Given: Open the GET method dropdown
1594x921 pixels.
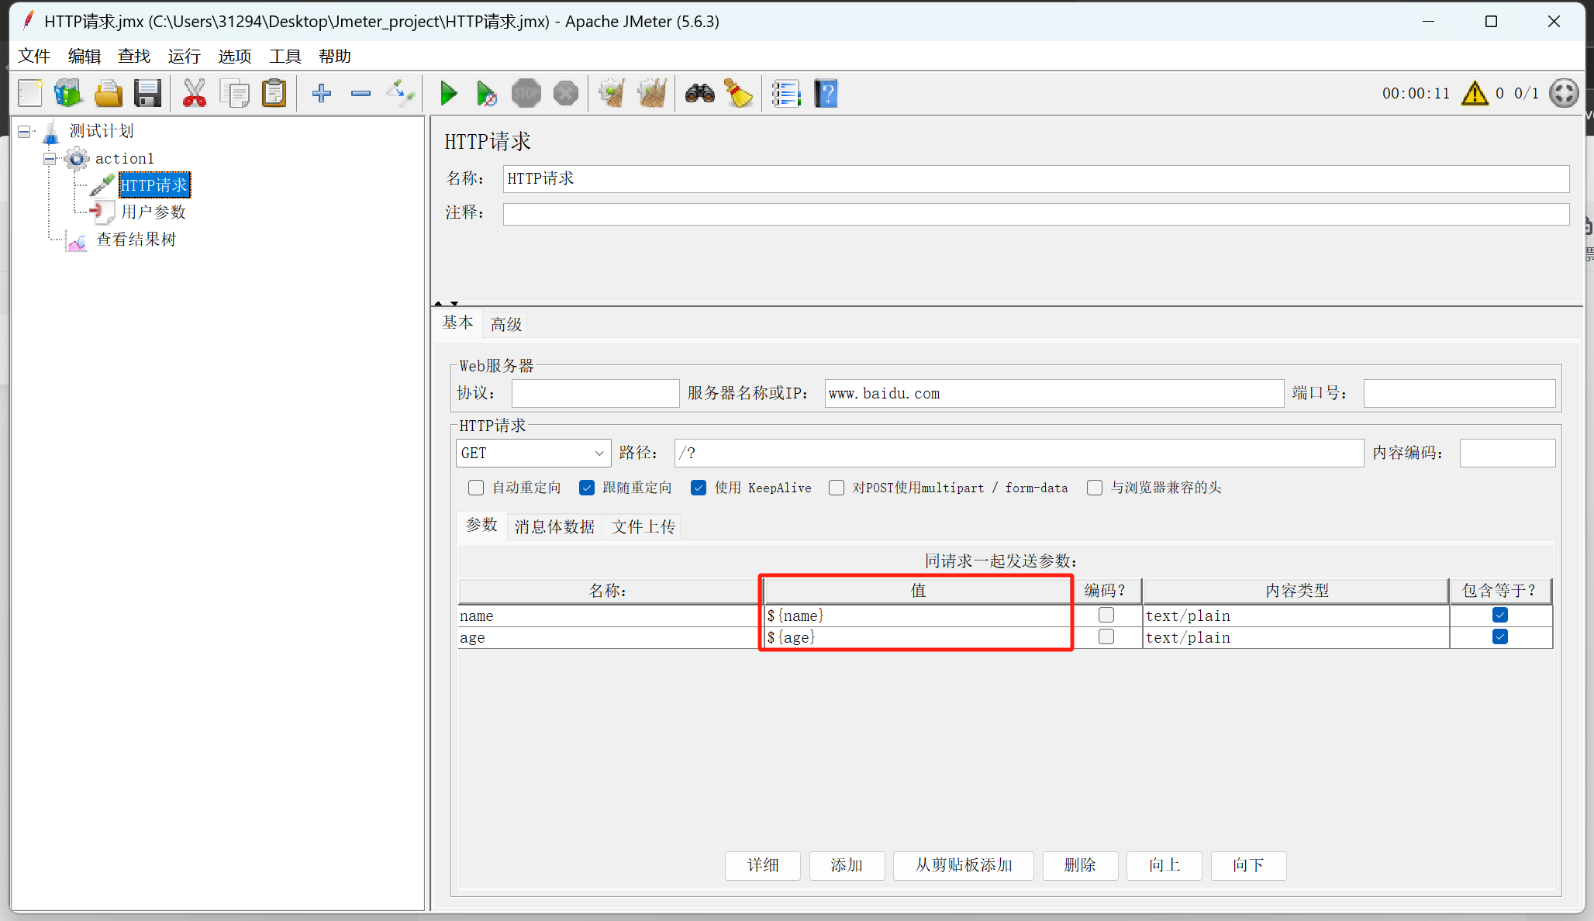Looking at the screenshot, I should pyautogui.click(x=533, y=454).
